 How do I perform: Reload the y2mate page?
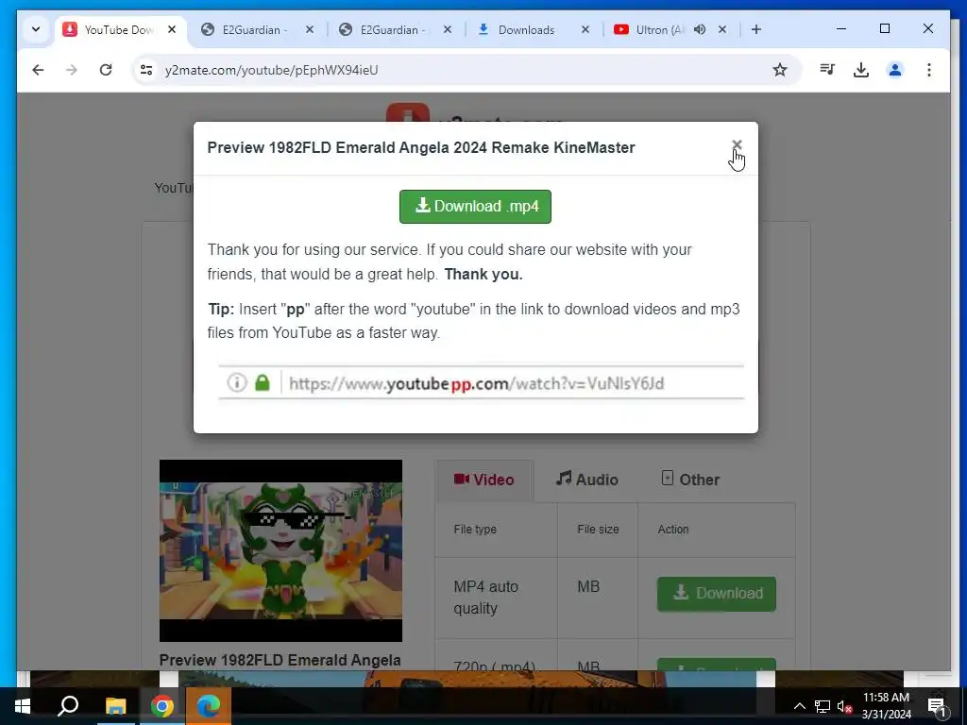tap(106, 70)
